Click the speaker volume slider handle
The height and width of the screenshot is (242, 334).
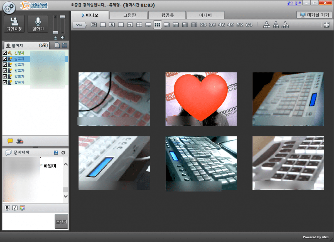pyautogui.click(x=63, y=17)
